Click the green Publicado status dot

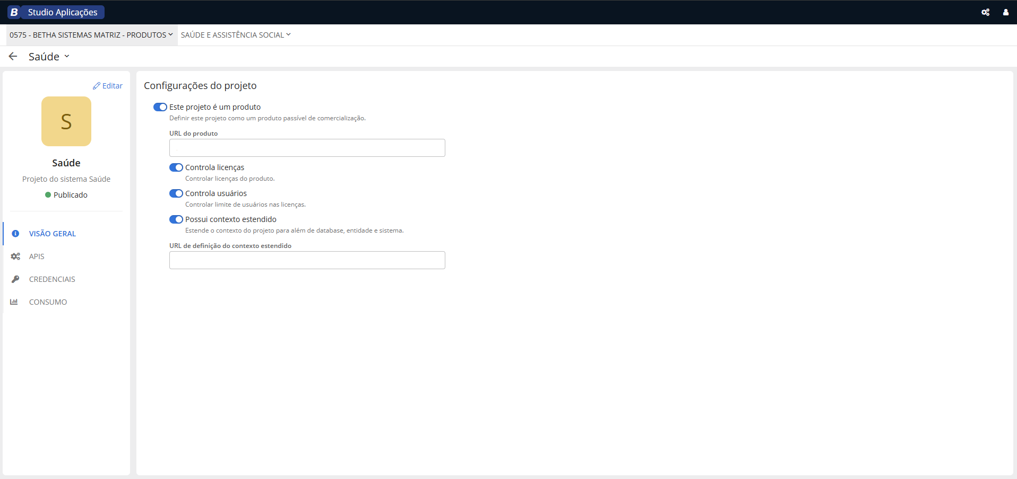pyautogui.click(x=48, y=195)
